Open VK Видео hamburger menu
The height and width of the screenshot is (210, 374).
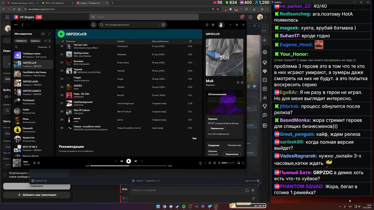[7, 17]
